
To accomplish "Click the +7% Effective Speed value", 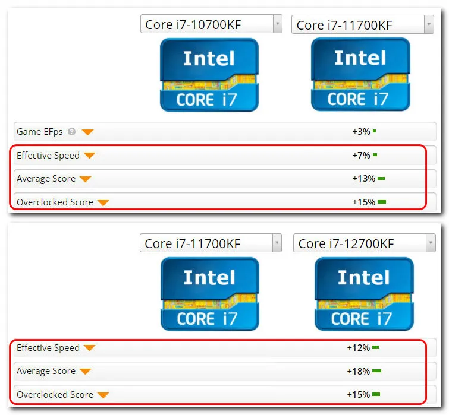I will (361, 156).
